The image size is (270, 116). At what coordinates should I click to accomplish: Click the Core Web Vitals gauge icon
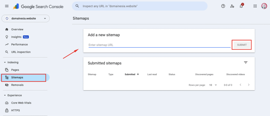7,103
